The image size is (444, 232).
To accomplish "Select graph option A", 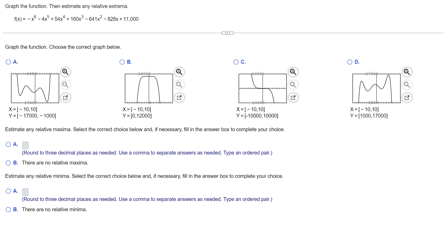I will pyautogui.click(x=8, y=62).
